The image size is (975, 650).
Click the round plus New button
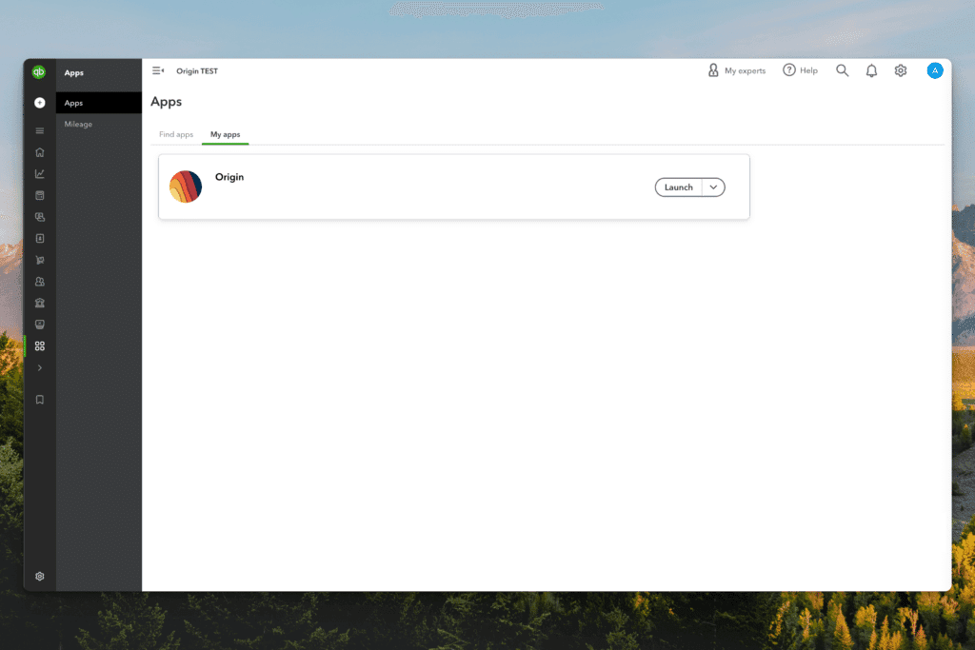tap(40, 103)
